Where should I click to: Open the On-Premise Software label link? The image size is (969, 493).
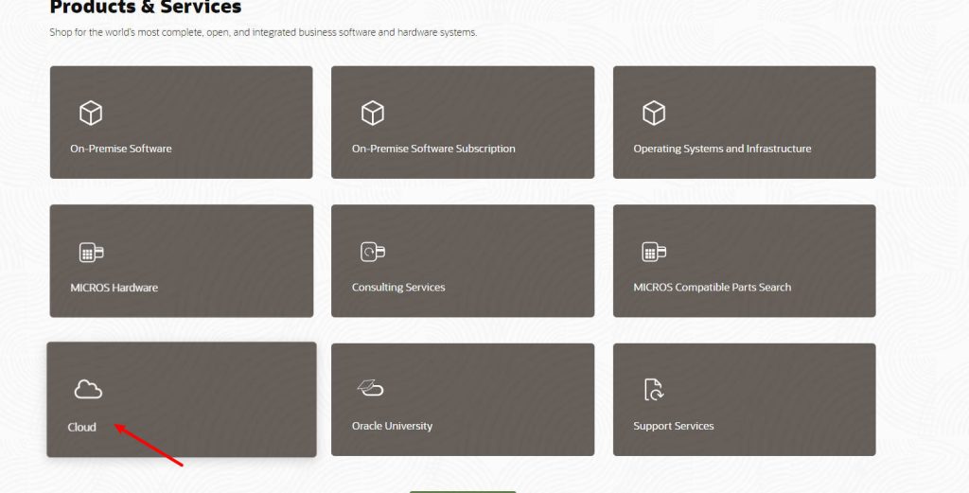click(121, 149)
